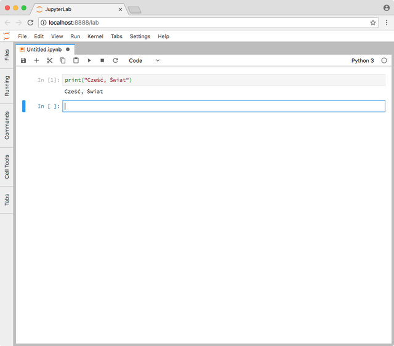Viewport: 394px width, 346px height.
Task: Switch kernel by clicking Python 3
Action: 362,60
